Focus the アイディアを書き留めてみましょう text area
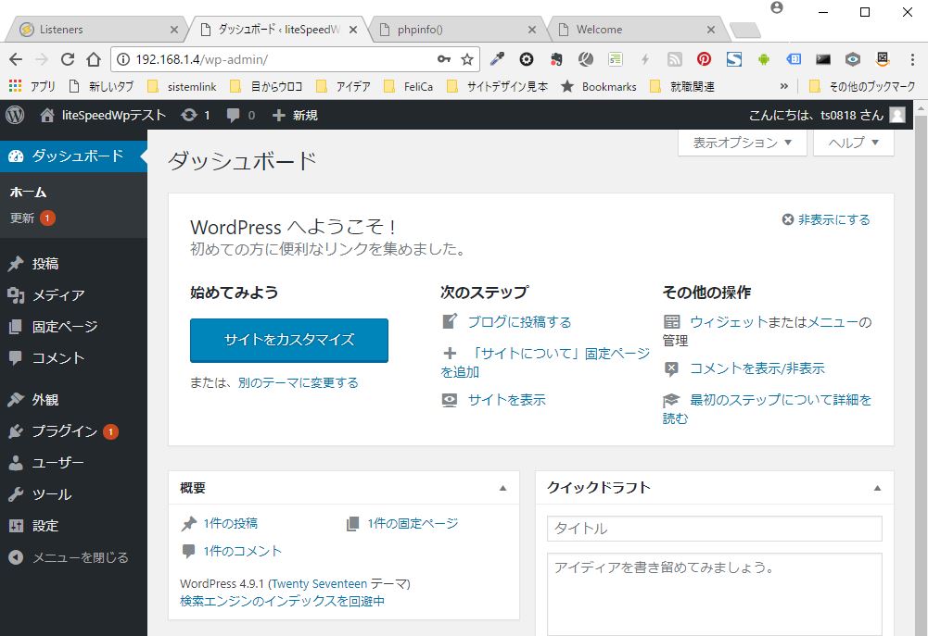The image size is (928, 636). click(x=715, y=594)
